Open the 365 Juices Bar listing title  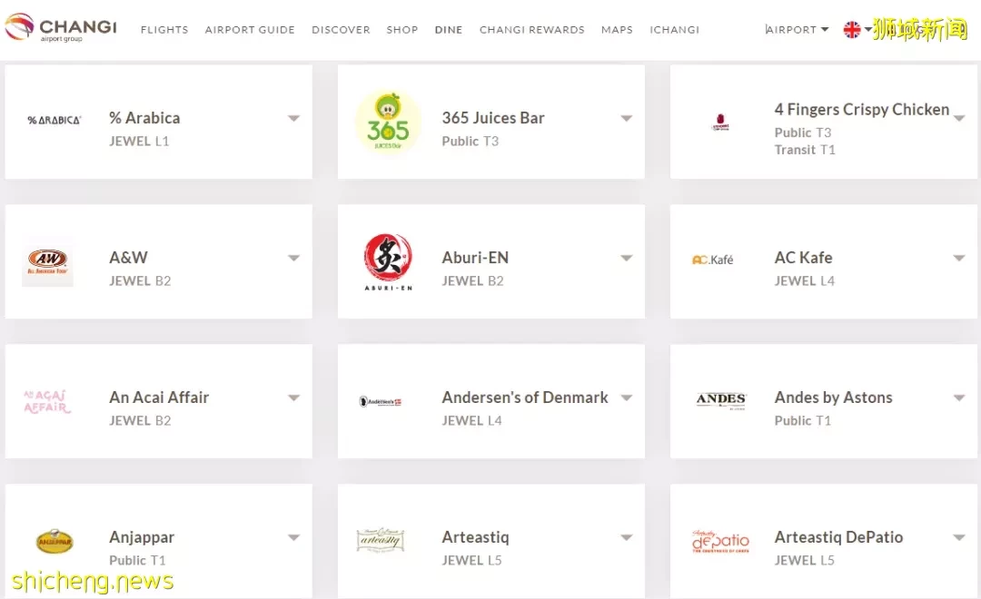pos(493,118)
